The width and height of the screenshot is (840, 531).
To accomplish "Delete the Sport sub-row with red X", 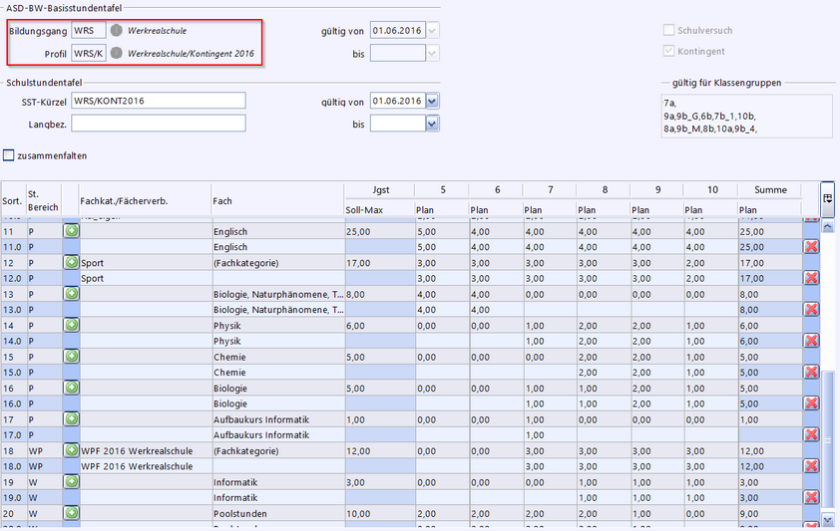I will point(811,278).
